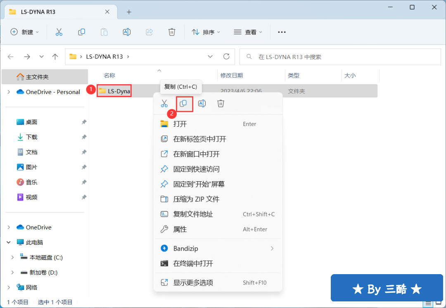
Task: Click the 修改日期 column header
Action: click(232, 76)
